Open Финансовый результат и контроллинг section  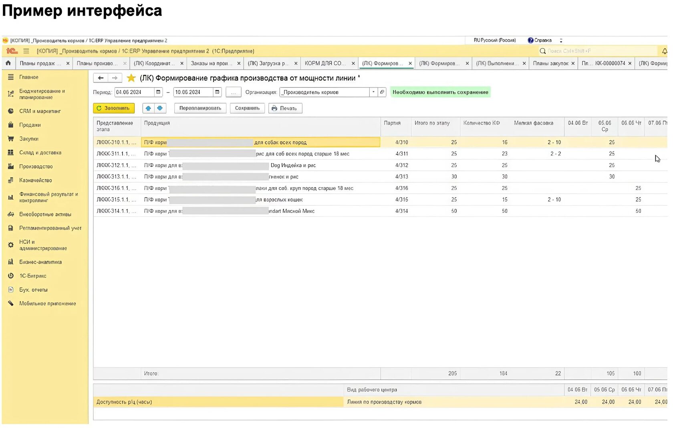click(48, 197)
